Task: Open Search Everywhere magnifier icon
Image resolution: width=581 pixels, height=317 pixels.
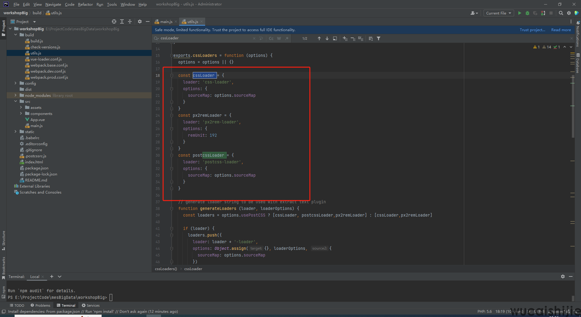Action: click(x=561, y=13)
